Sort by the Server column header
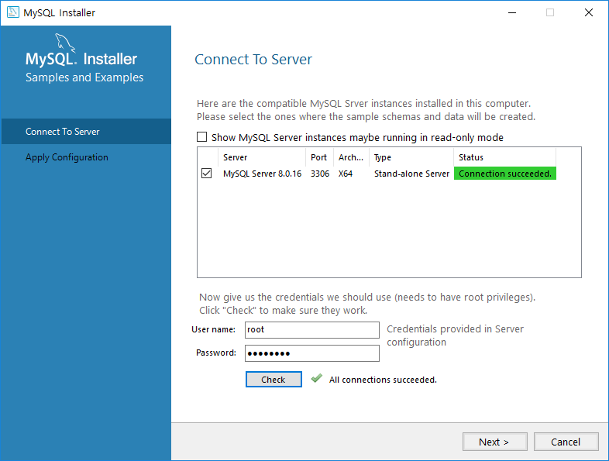The image size is (609, 461). tap(262, 157)
